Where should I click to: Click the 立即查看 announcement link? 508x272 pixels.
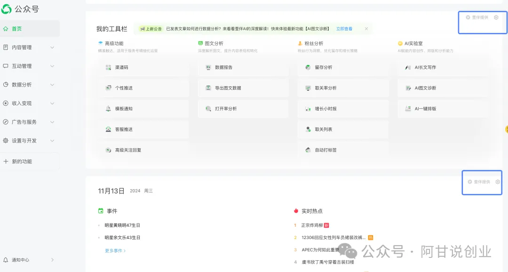[344, 29]
